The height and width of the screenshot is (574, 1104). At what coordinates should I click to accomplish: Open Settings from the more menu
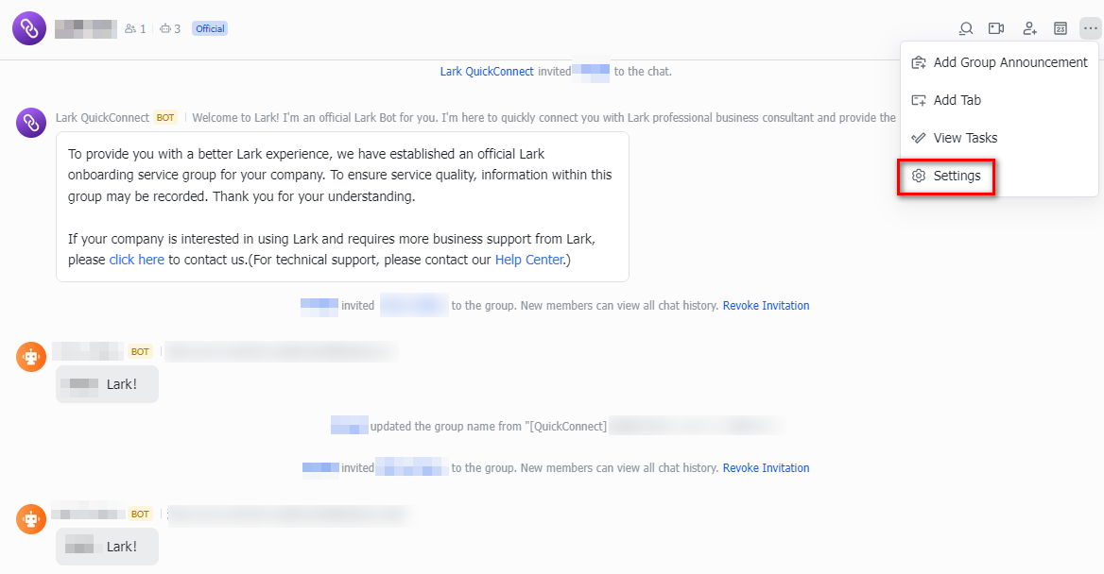957,176
